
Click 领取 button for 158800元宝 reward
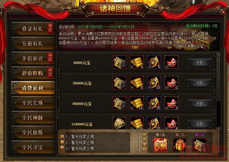point(200,124)
